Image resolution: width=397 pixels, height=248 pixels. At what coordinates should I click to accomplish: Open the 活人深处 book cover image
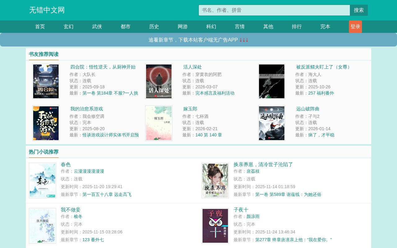click(159, 81)
